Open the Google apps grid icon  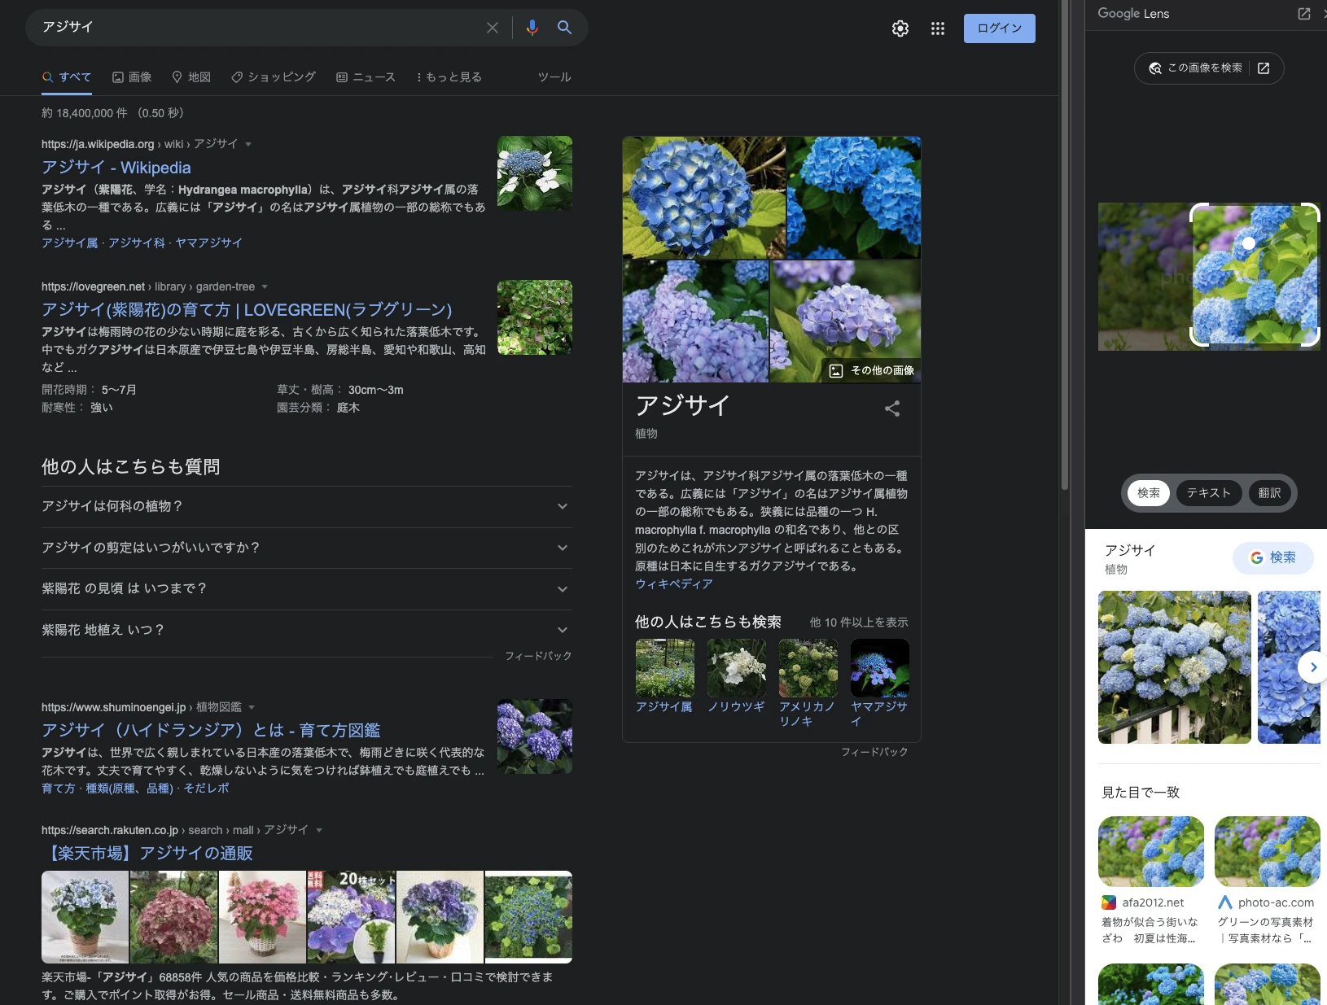pos(937,28)
